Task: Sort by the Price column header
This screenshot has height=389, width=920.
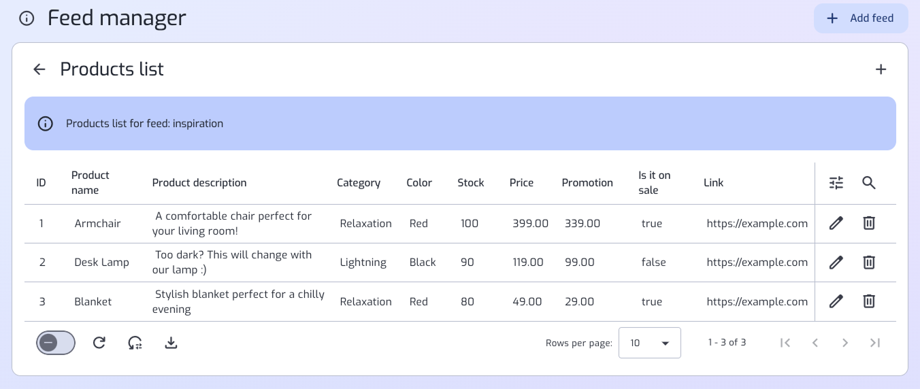Action: [x=522, y=183]
